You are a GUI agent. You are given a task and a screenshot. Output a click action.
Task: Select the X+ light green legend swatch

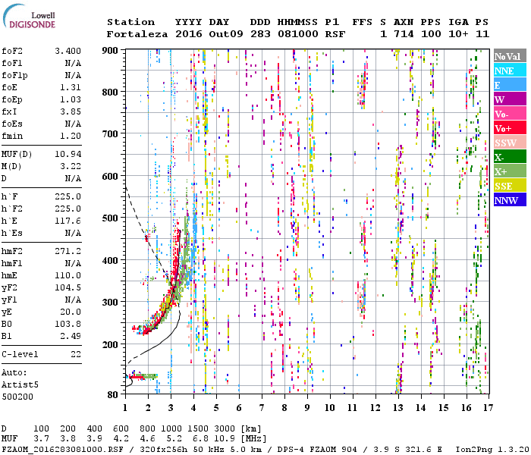click(x=510, y=171)
